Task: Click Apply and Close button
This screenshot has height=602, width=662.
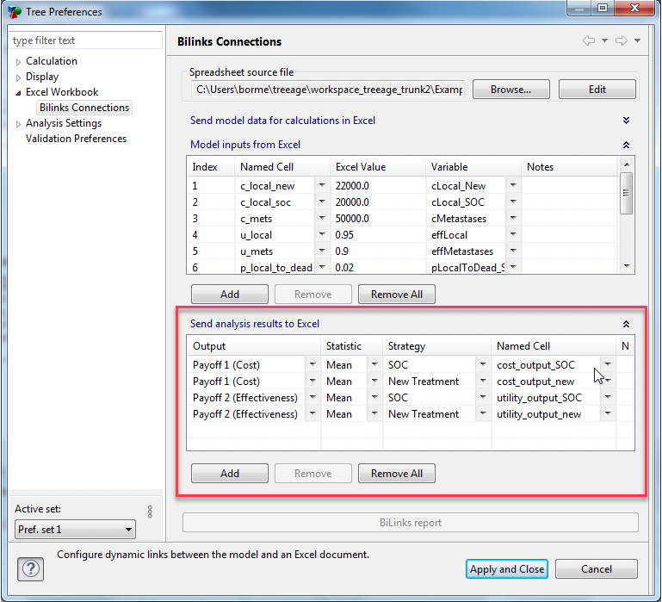Action: click(507, 569)
